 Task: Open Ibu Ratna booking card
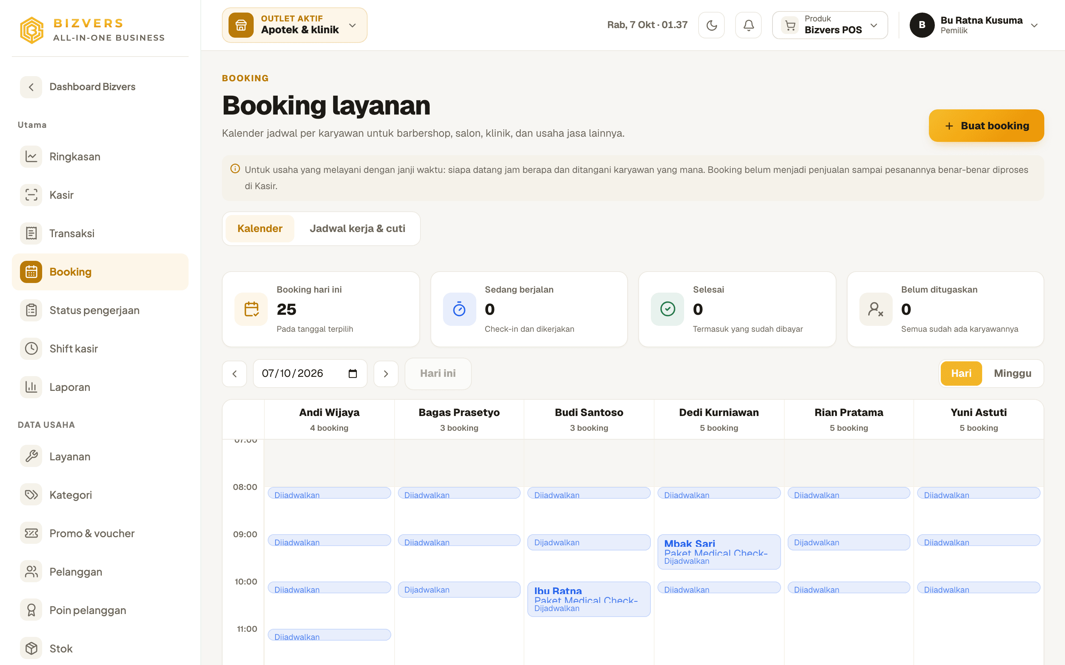[x=589, y=599]
